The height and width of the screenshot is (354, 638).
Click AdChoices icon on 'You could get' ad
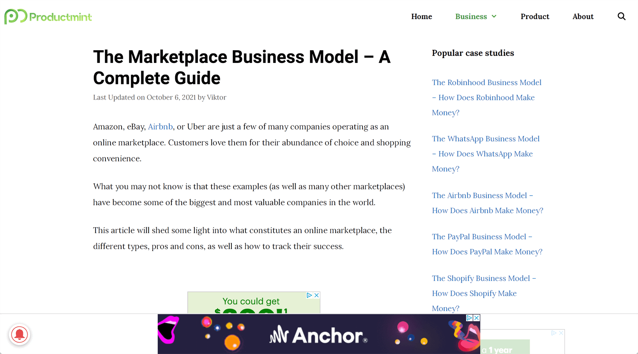(310, 295)
